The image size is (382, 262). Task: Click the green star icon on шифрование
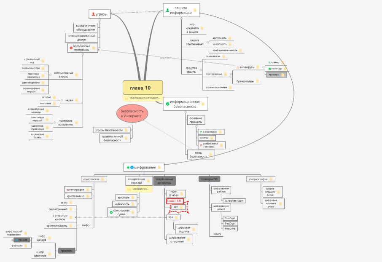pyautogui.click(x=127, y=167)
